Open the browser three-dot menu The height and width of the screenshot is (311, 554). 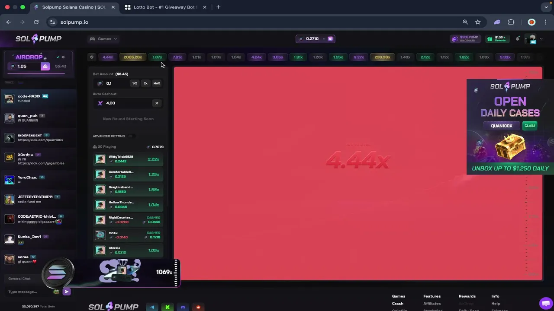[545, 22]
